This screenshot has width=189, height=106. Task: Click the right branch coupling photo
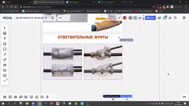point(103,62)
